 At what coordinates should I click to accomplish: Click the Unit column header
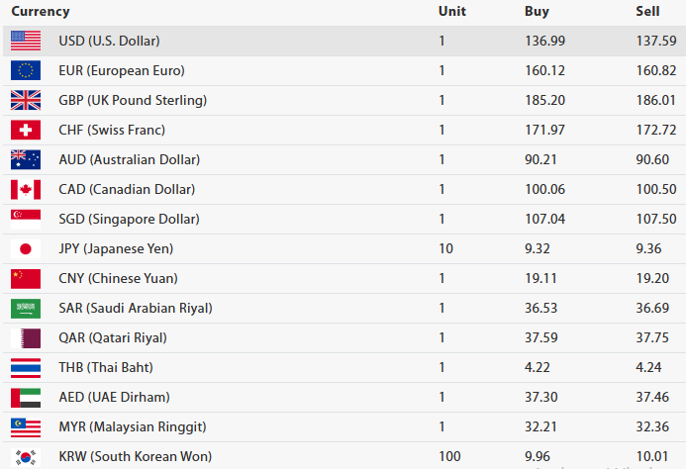(x=451, y=12)
